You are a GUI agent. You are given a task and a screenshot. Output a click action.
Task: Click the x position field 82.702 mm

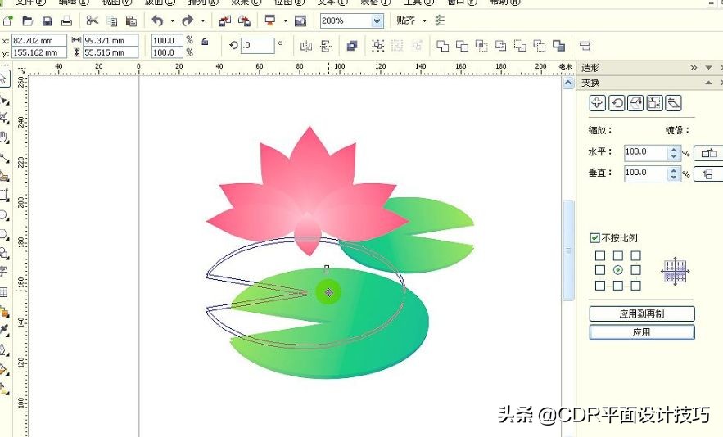click(39, 41)
